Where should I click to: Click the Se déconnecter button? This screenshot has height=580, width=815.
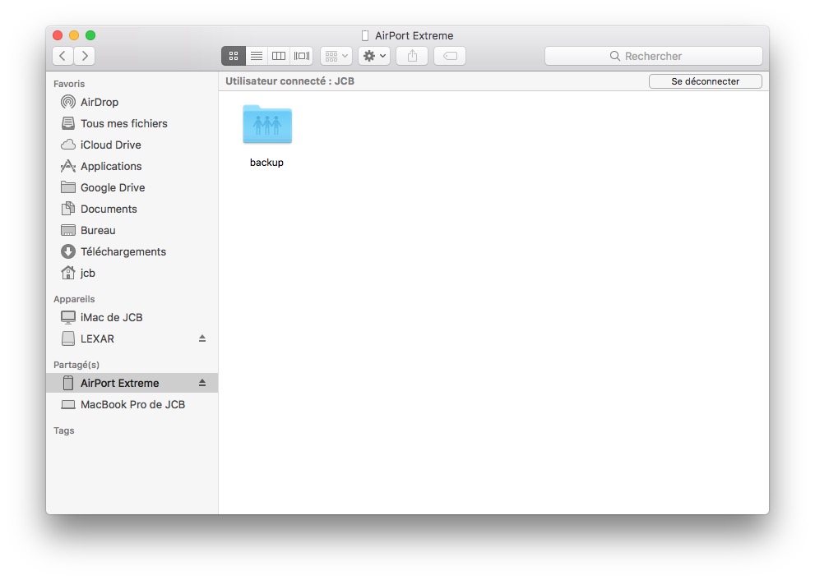706,81
